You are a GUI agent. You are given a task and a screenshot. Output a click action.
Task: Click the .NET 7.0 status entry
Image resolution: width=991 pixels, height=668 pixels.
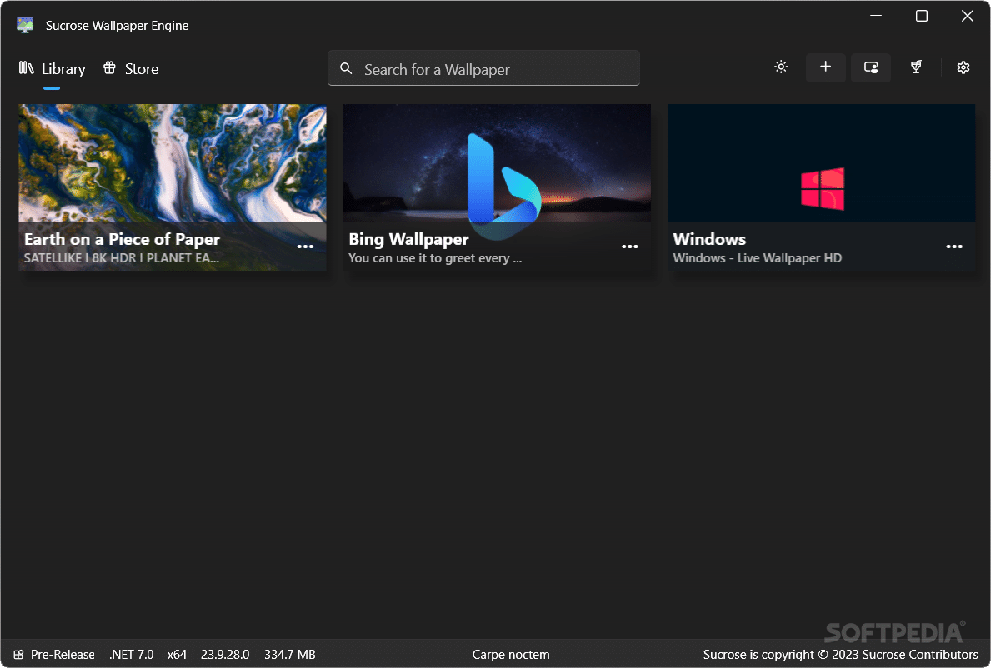click(131, 655)
